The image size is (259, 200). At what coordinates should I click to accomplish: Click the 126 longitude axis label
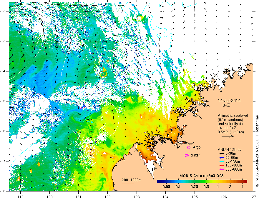[x=224, y=197]
